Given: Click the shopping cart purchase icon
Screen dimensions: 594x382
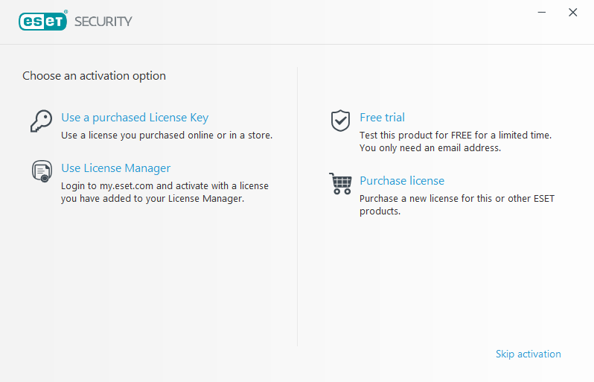Looking at the screenshot, I should pos(340,183).
